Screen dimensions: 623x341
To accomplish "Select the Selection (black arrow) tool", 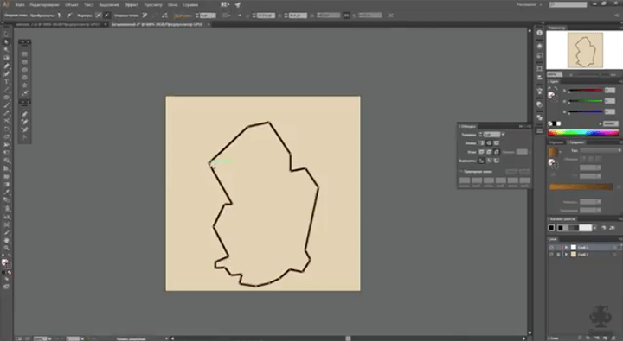I will 6,35.
